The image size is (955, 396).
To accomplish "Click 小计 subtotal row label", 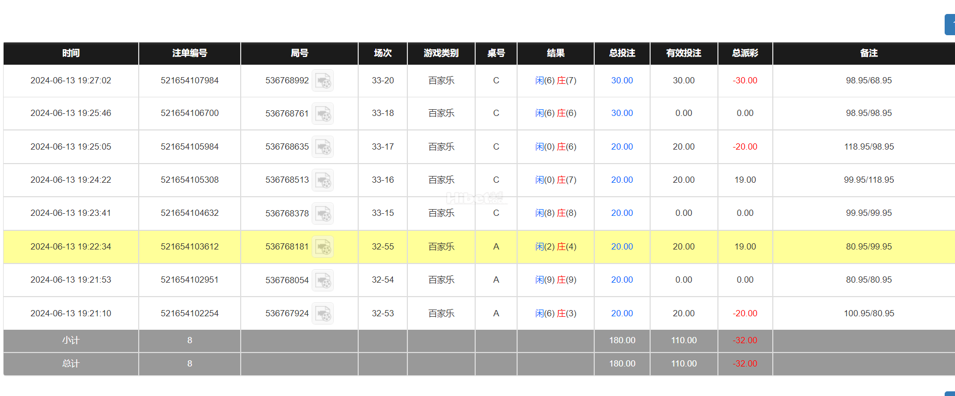I will [71, 341].
